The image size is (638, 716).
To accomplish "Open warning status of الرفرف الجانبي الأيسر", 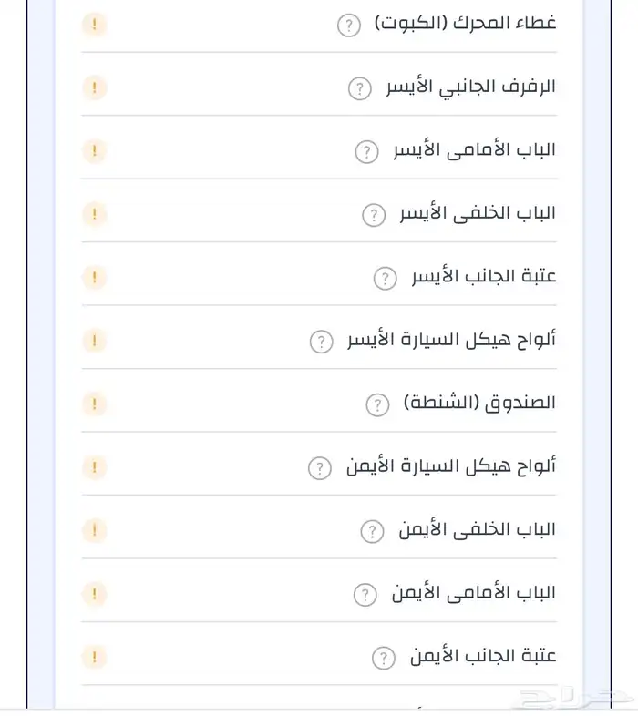I will click(x=94, y=87).
